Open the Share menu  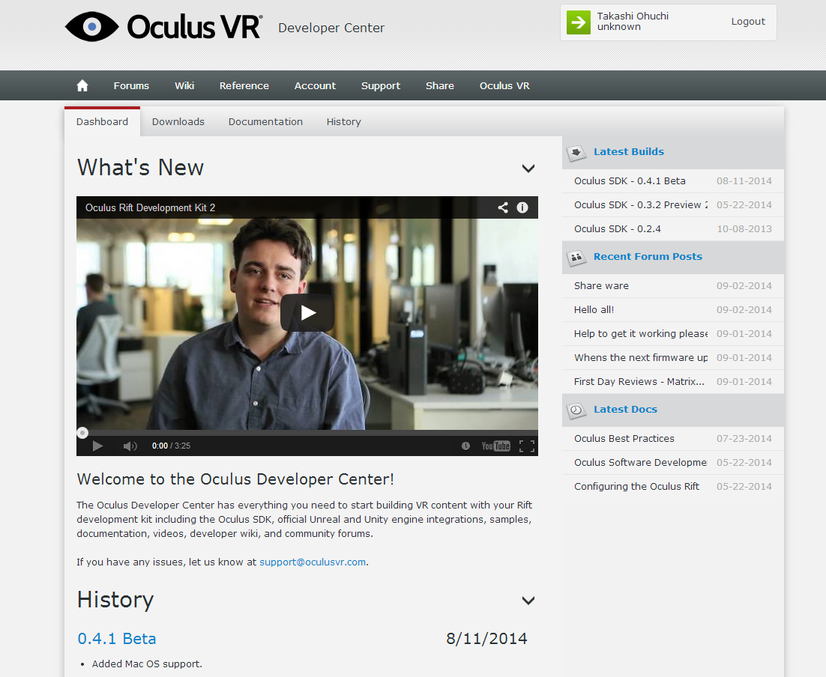pos(440,86)
